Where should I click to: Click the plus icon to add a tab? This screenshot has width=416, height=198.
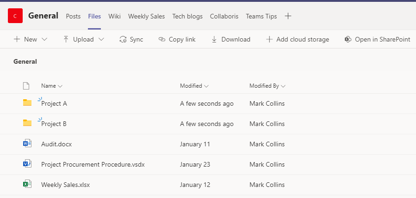tap(288, 16)
